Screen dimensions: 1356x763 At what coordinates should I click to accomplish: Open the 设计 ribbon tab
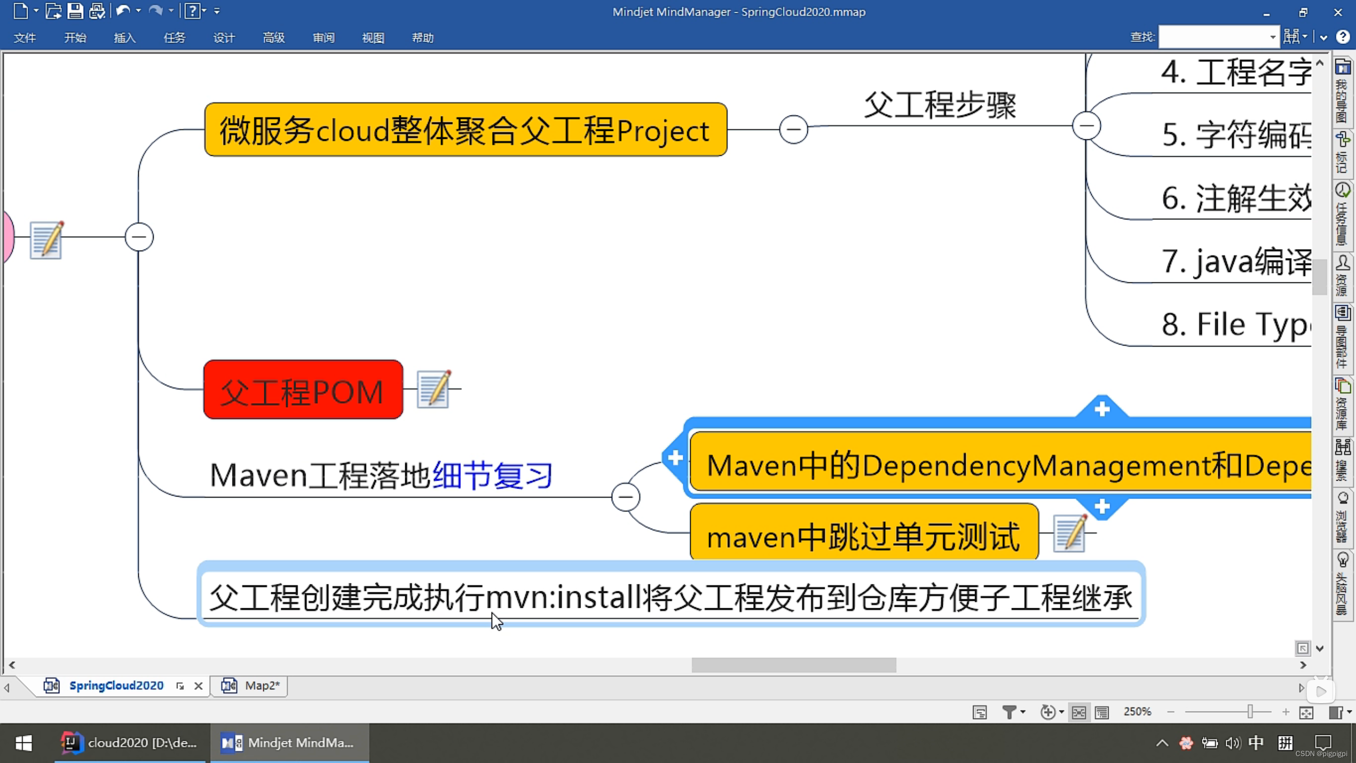[x=224, y=38]
